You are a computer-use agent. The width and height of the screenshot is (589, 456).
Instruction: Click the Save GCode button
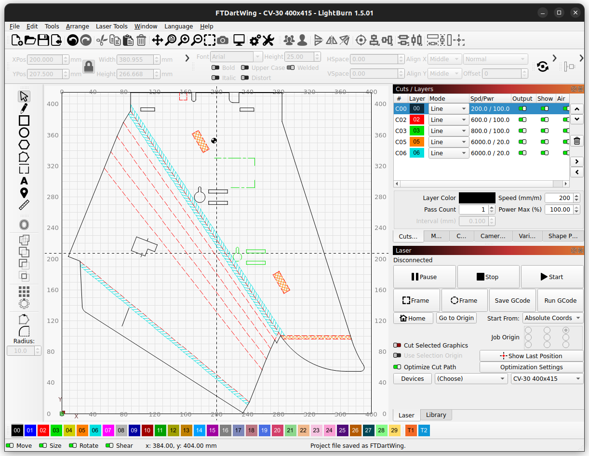tap(512, 300)
